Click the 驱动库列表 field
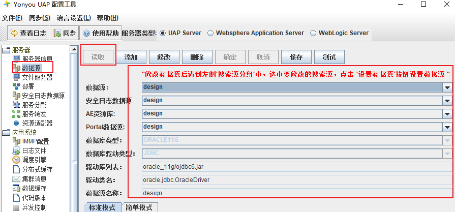 pyautogui.click(x=297, y=167)
